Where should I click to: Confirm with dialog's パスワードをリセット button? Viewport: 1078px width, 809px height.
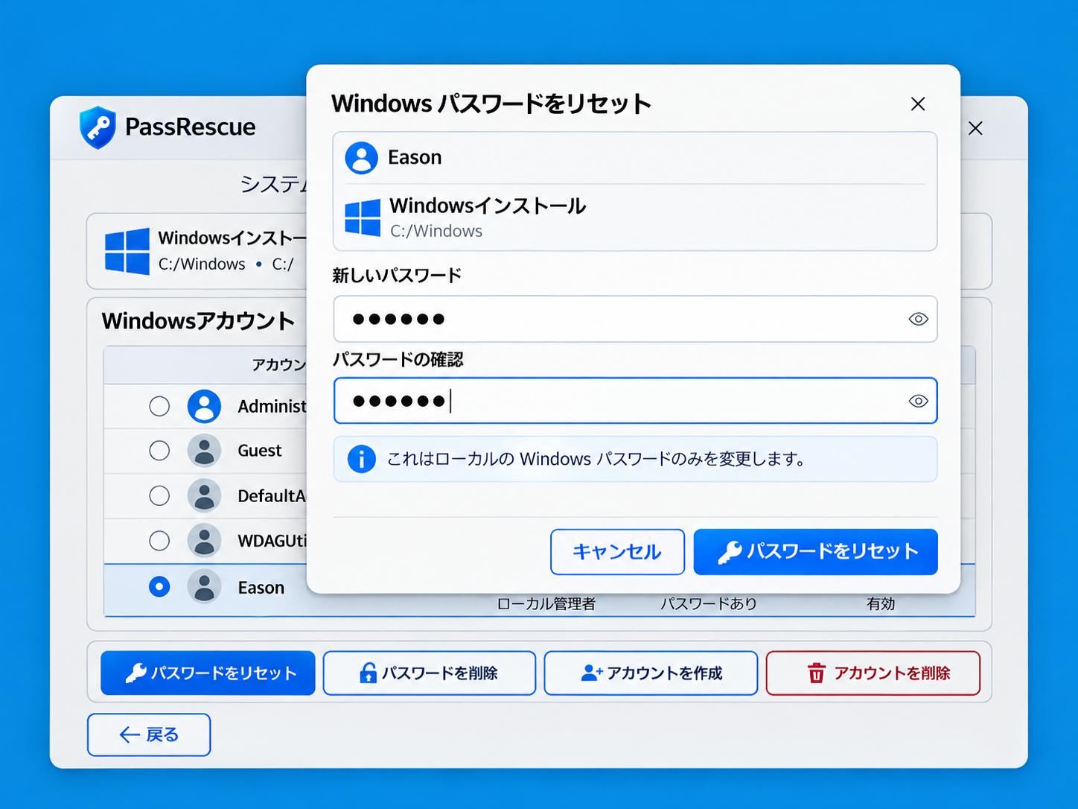(x=815, y=552)
